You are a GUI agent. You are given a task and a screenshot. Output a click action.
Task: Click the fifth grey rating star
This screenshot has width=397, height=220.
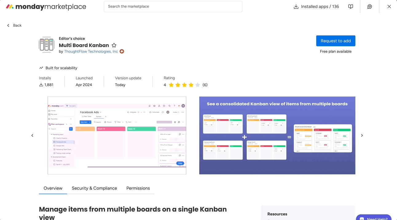coord(198,85)
